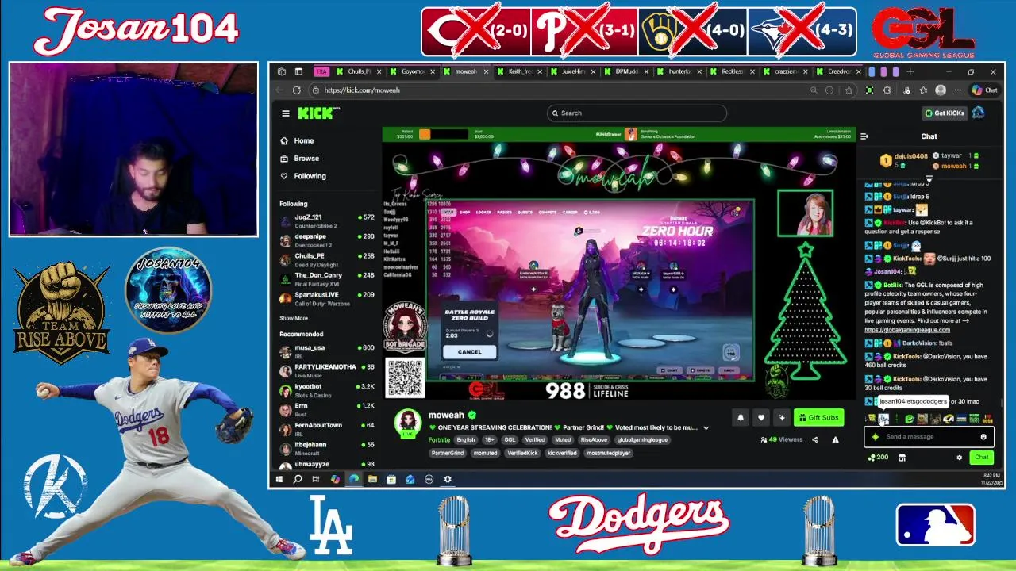Screen dimensions: 1016x571
Task: Toggle follow heart for moweah
Action: coord(761,418)
